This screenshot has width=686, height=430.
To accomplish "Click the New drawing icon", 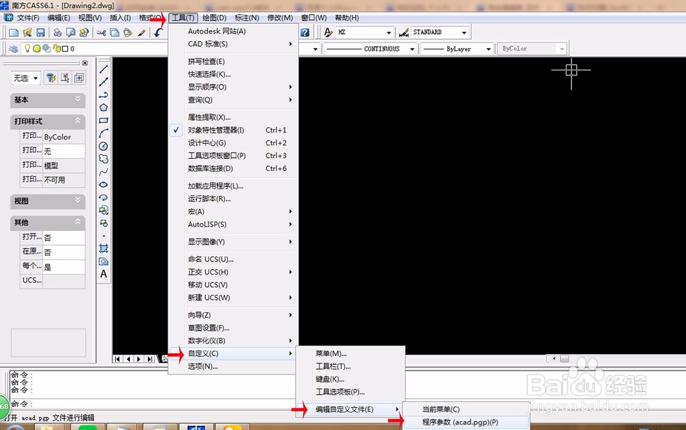I will click(x=14, y=33).
